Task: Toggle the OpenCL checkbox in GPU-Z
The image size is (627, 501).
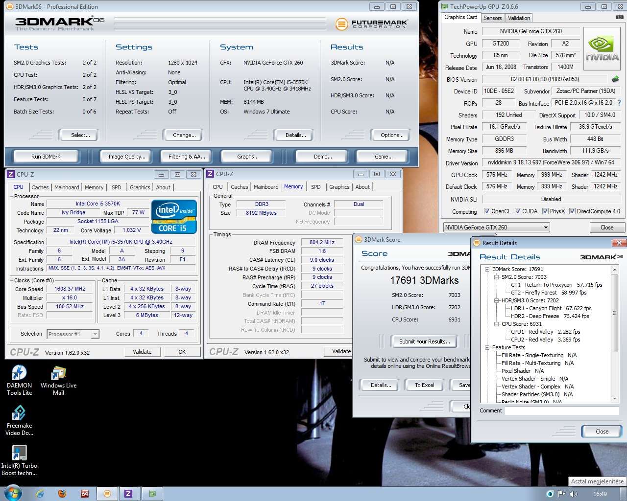Action: (x=487, y=211)
